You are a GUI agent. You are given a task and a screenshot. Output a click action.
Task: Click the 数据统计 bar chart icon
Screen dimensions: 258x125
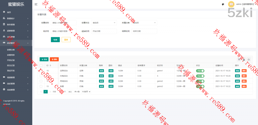point(4,18)
